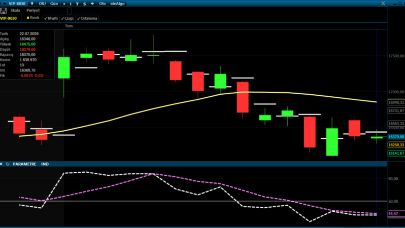Toggle the Ortalama checkbox

[87, 18]
